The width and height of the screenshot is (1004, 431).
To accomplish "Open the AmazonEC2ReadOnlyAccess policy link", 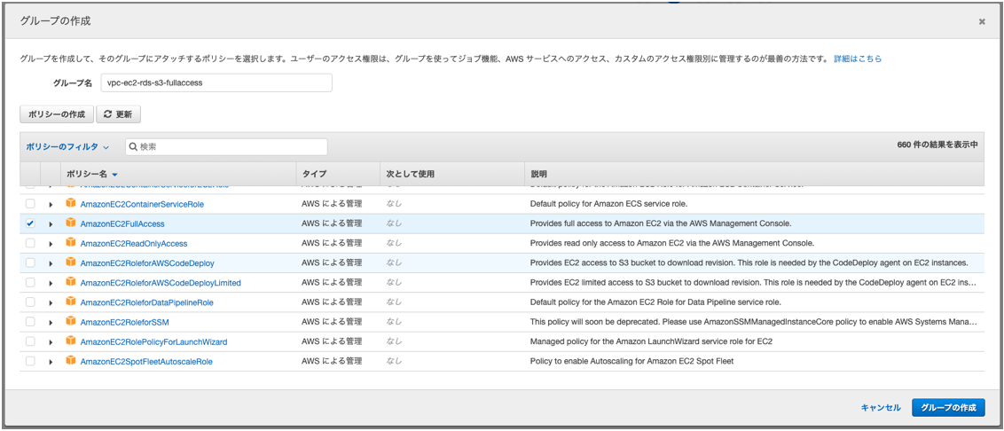I will click(134, 244).
